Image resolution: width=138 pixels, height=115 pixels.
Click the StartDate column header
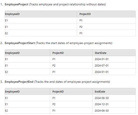click(100, 53)
